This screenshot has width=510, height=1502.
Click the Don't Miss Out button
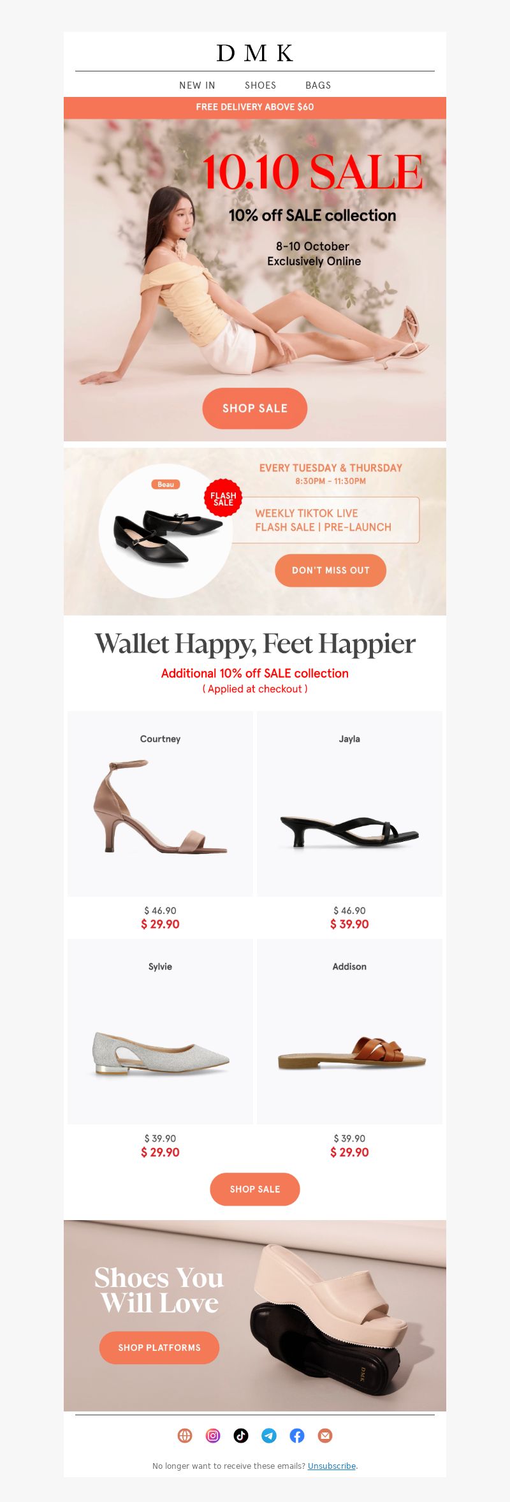331,570
